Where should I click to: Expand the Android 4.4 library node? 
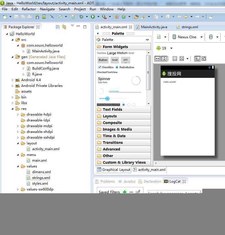coord(12,80)
